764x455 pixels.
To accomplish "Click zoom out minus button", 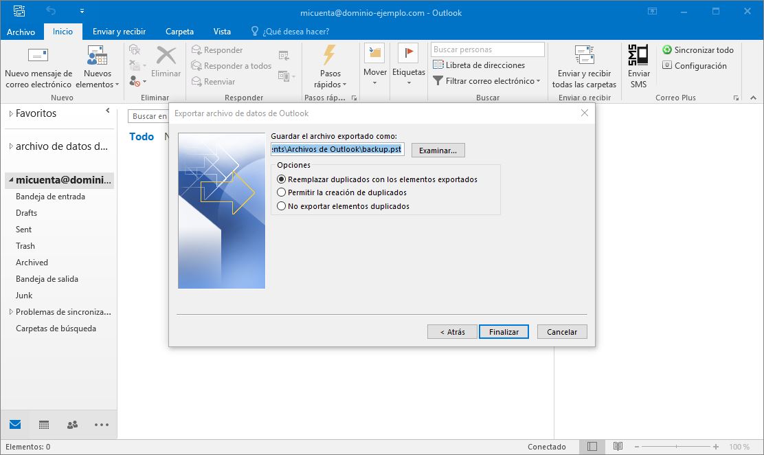I will coord(636,447).
